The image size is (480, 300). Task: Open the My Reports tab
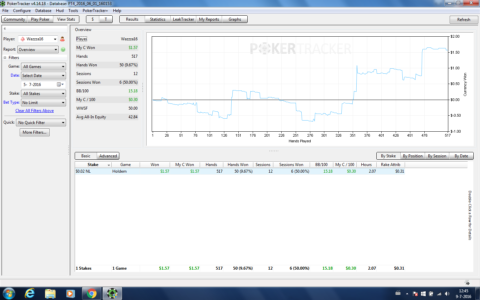(x=209, y=19)
